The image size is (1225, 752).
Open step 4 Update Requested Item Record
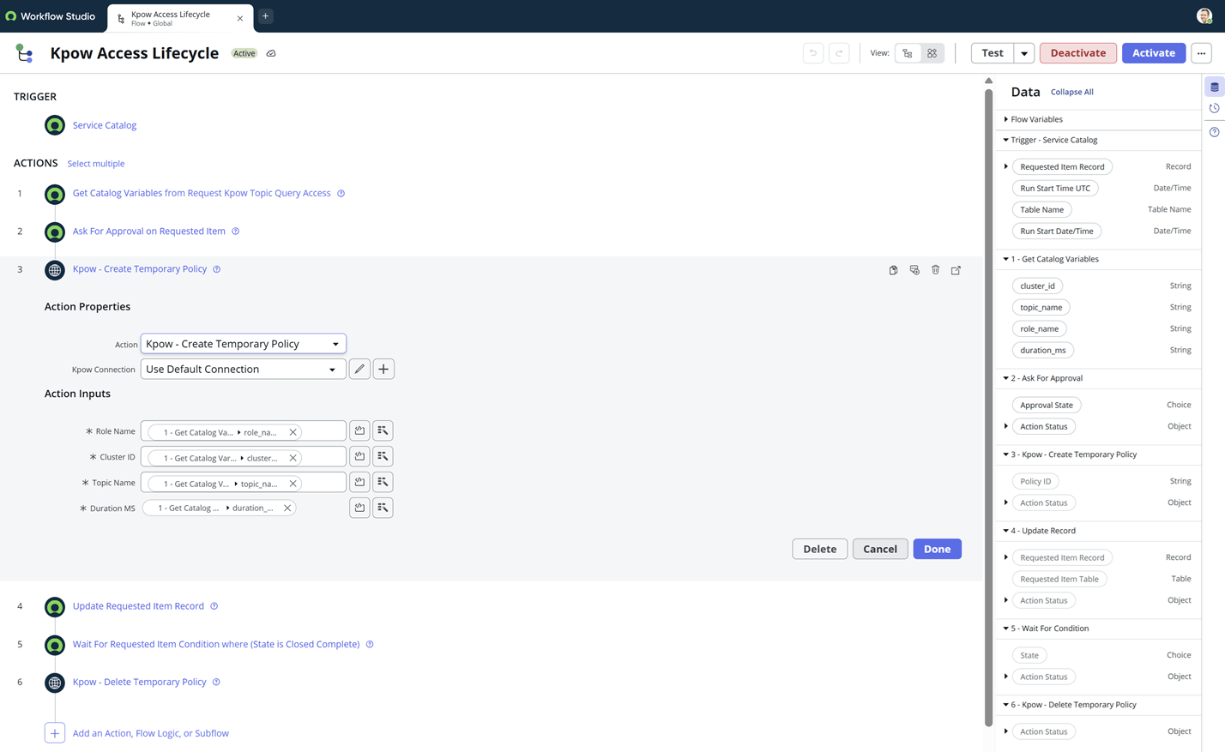pyautogui.click(x=138, y=606)
